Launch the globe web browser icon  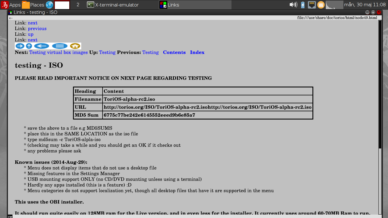(x=49, y=5)
